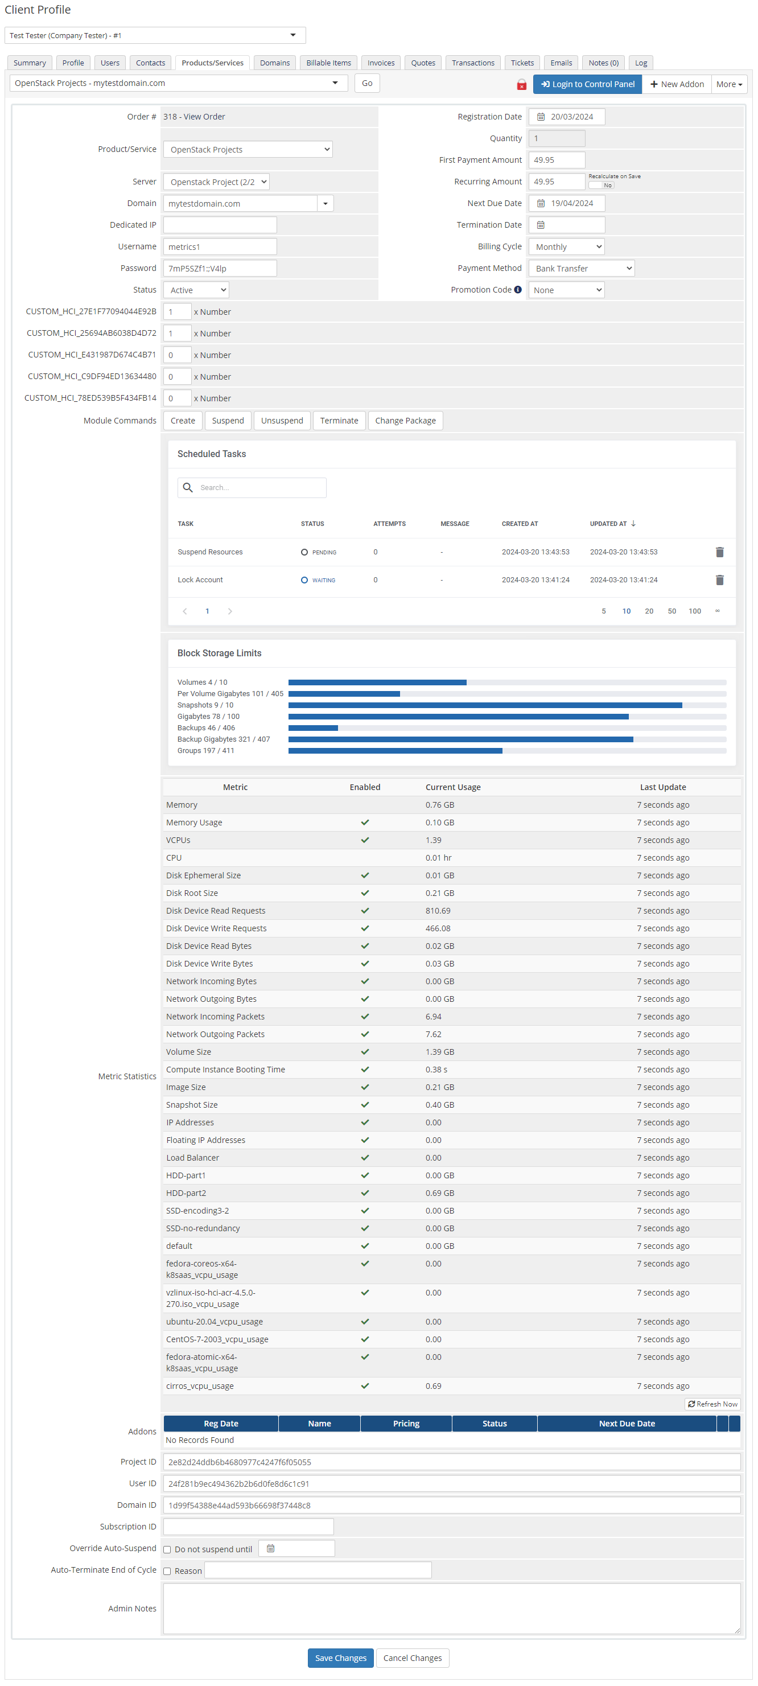Screen dimensions: 758x1686
Task: Click the red padlock icon
Action: pyautogui.click(x=521, y=84)
